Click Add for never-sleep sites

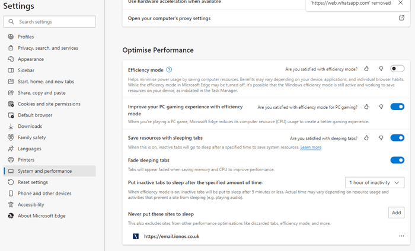[x=396, y=213]
